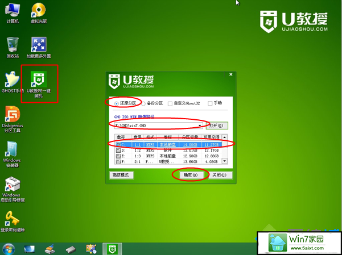Select the C: partition row
This screenshot has width=342, height=255.
(x=168, y=145)
